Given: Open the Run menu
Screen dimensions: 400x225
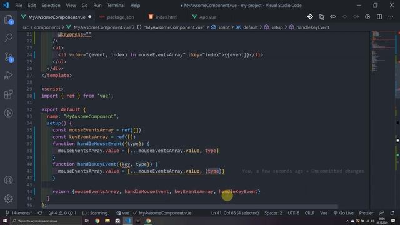Looking at the screenshot, I should coord(97,5).
